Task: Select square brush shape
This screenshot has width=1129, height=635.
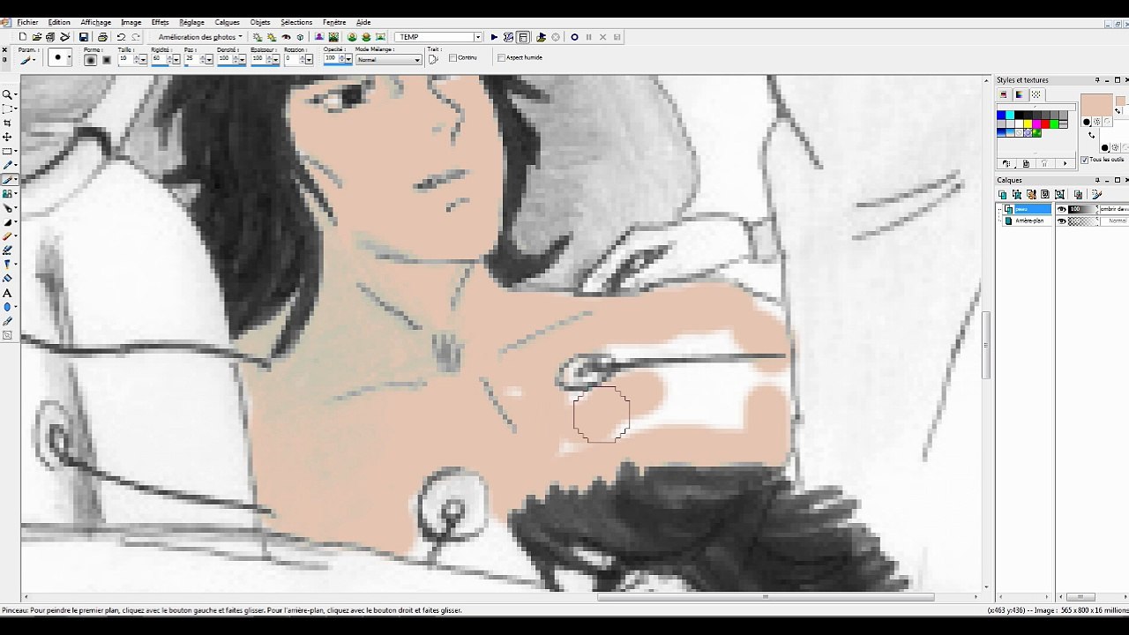Action: point(106,60)
